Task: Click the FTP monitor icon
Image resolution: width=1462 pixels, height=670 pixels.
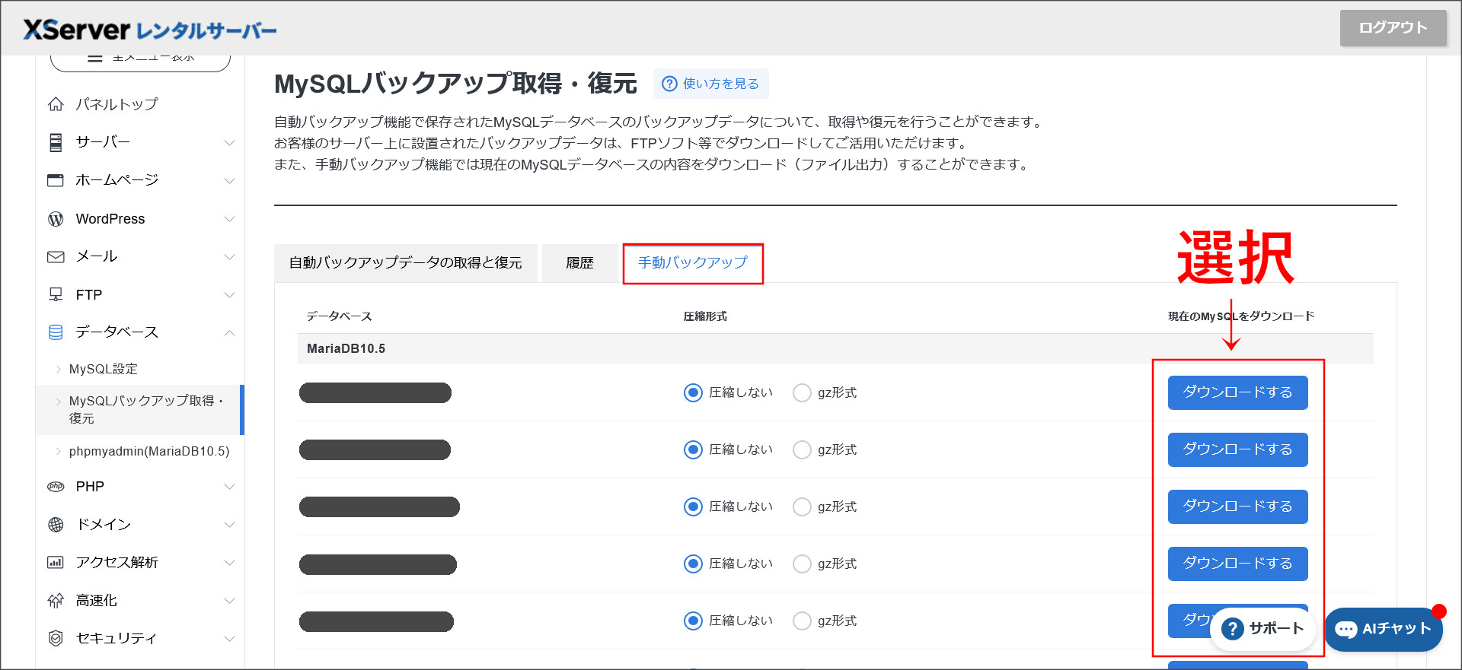Action: tap(56, 294)
